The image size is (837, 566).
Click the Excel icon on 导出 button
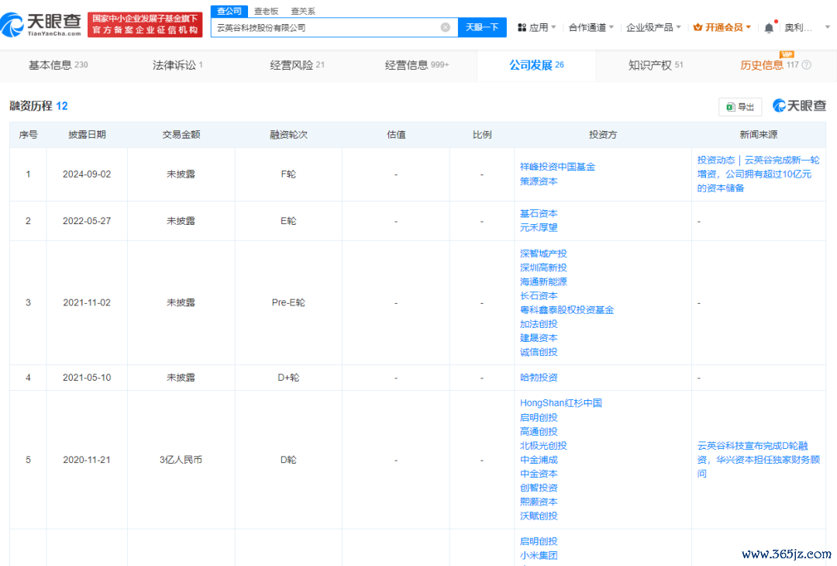pos(730,107)
